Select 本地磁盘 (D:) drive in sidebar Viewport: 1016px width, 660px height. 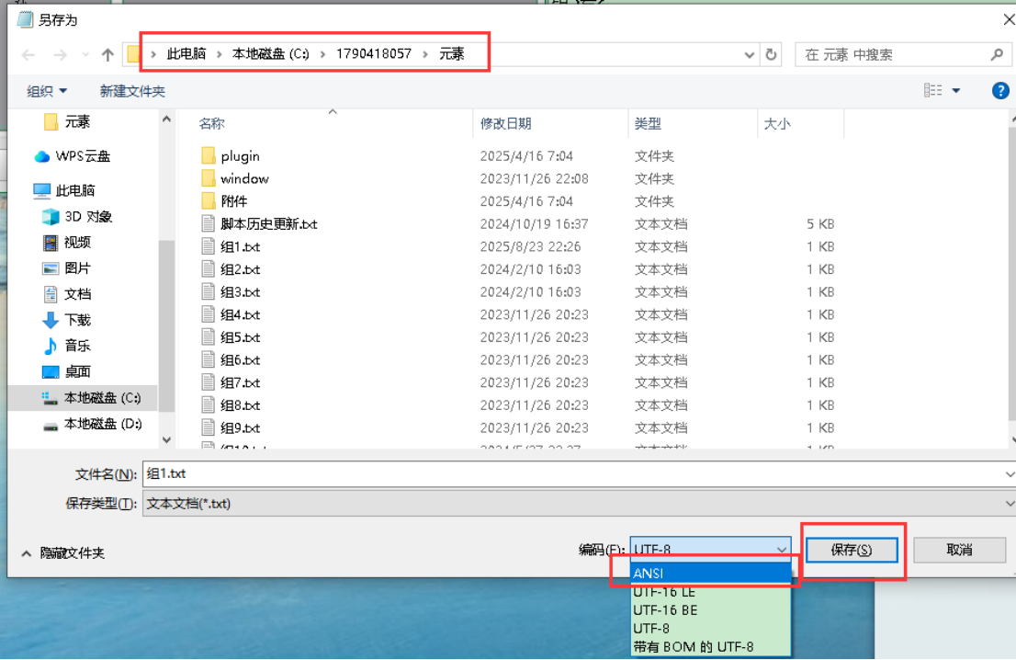(90, 424)
